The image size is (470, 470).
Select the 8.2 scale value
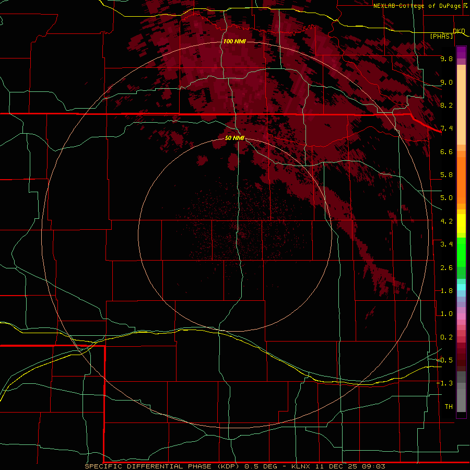(x=446, y=105)
